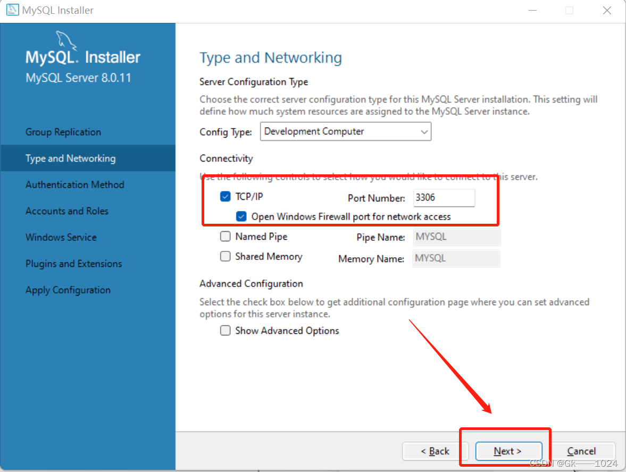Click the Port Number input field
Image resolution: width=626 pixels, height=472 pixels.
coord(444,198)
